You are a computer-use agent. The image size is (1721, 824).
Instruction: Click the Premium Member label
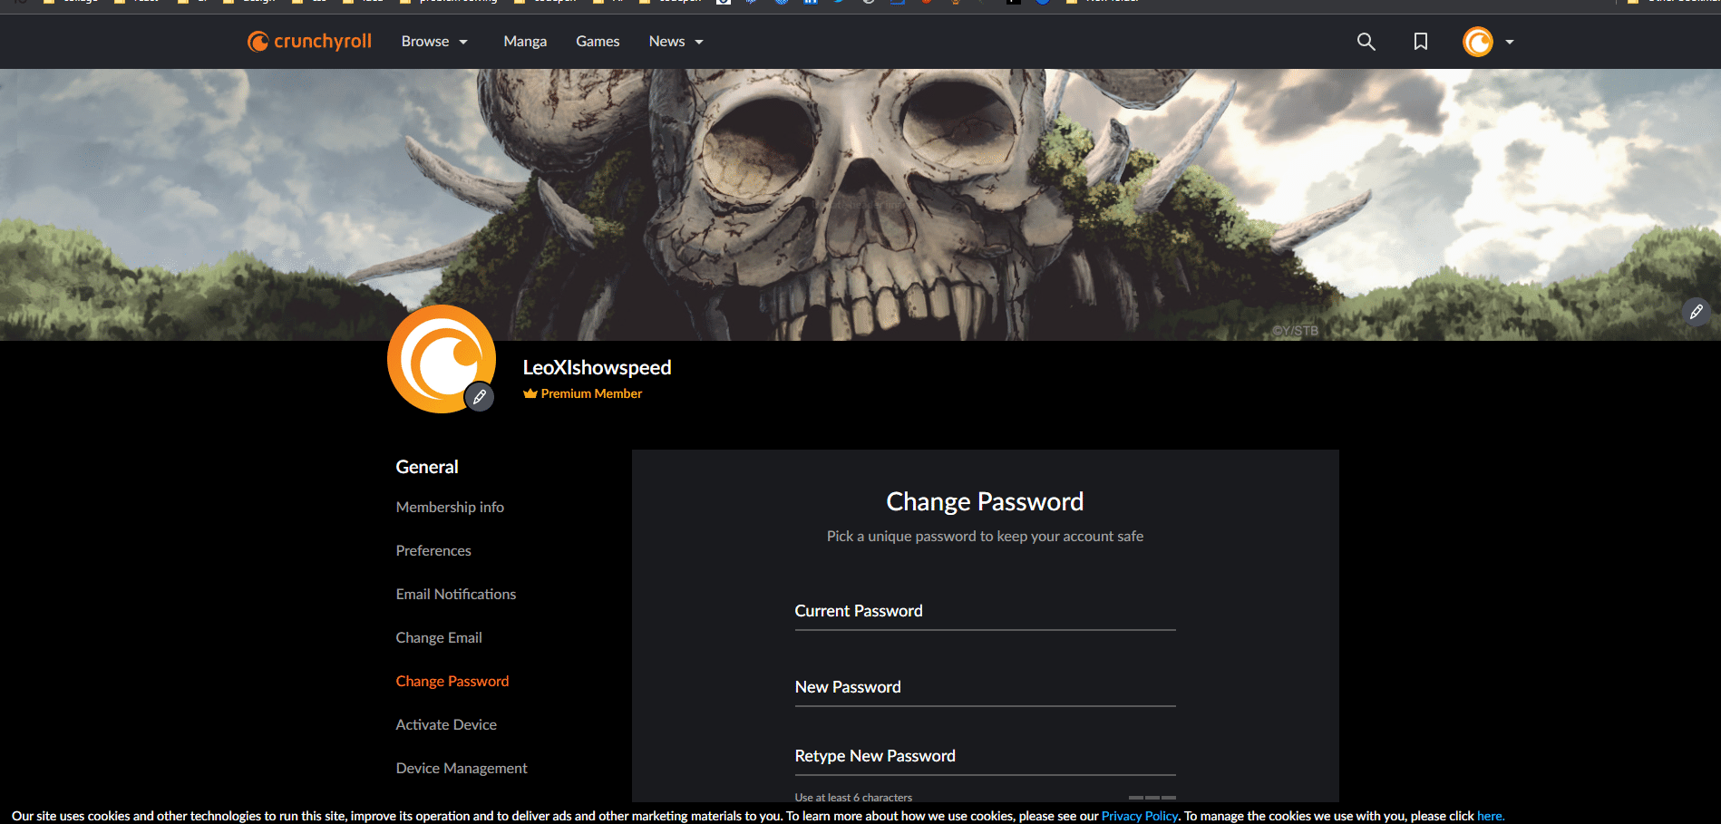click(591, 393)
